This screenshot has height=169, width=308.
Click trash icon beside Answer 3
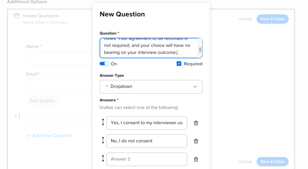tap(196, 159)
